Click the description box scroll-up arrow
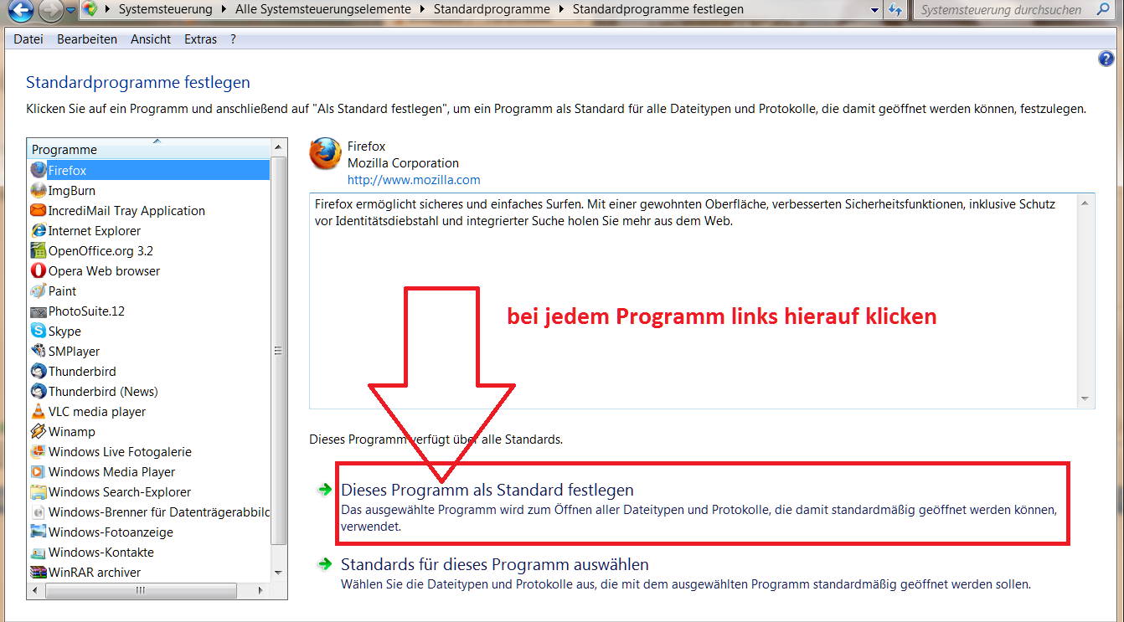1124x622 pixels. (x=1085, y=203)
